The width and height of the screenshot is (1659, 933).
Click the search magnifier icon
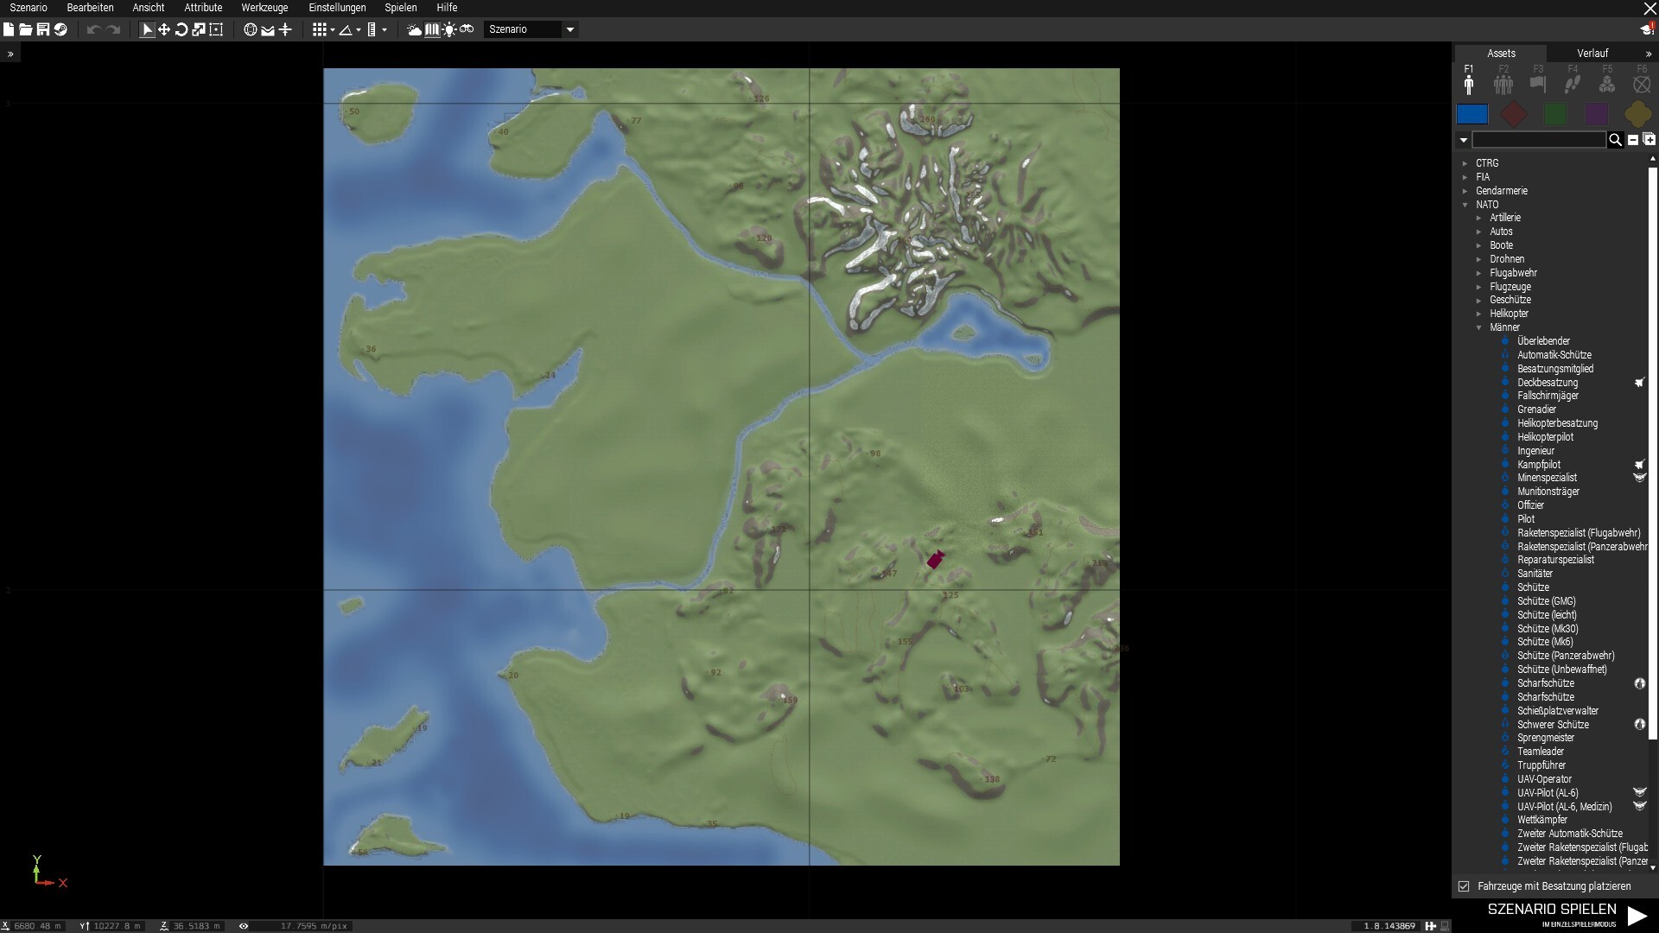click(1615, 140)
